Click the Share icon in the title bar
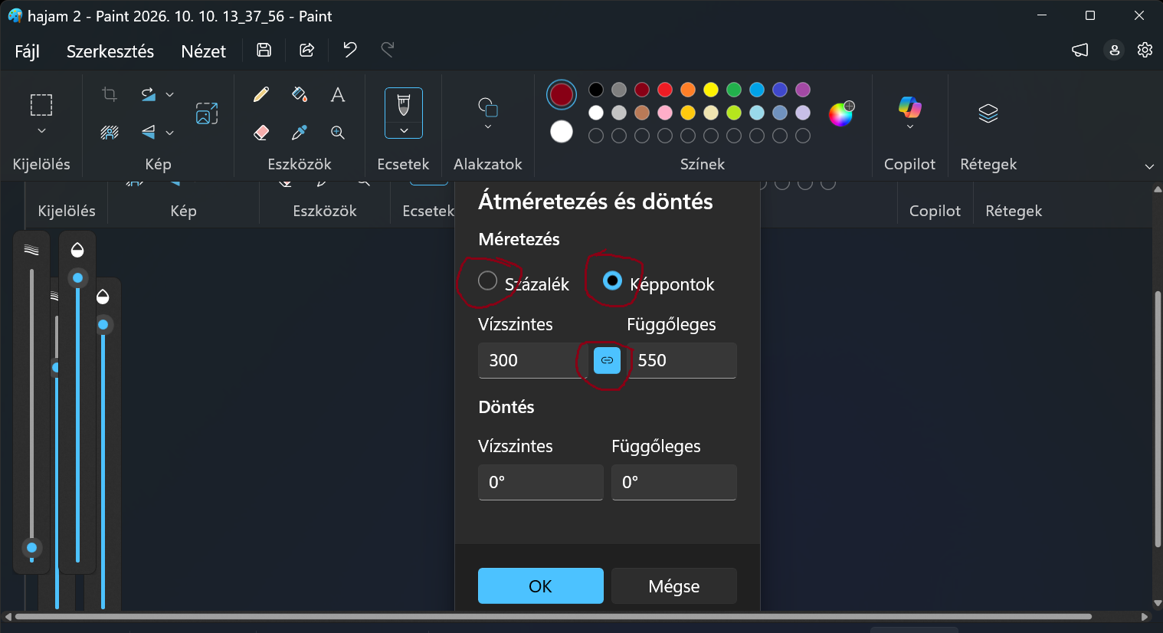The image size is (1163, 633). (x=307, y=51)
